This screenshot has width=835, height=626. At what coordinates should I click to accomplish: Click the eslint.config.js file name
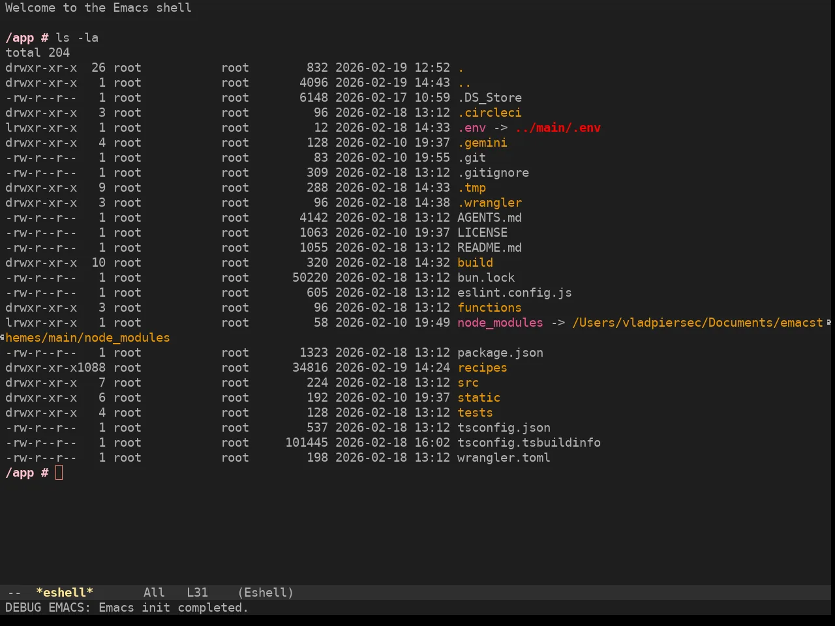[x=515, y=293]
